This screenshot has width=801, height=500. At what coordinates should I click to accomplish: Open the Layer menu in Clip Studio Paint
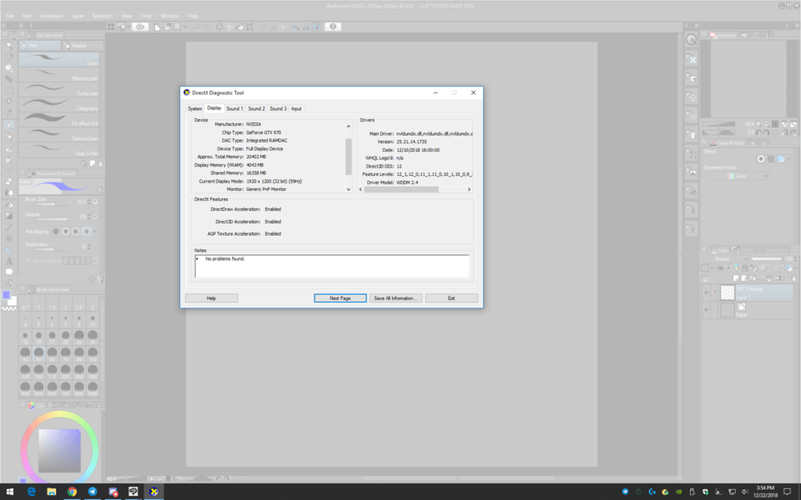coord(78,16)
